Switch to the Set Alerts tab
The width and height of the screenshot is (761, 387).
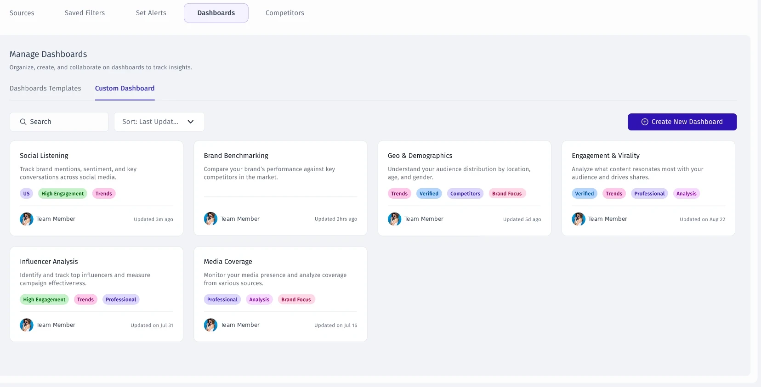coord(151,13)
